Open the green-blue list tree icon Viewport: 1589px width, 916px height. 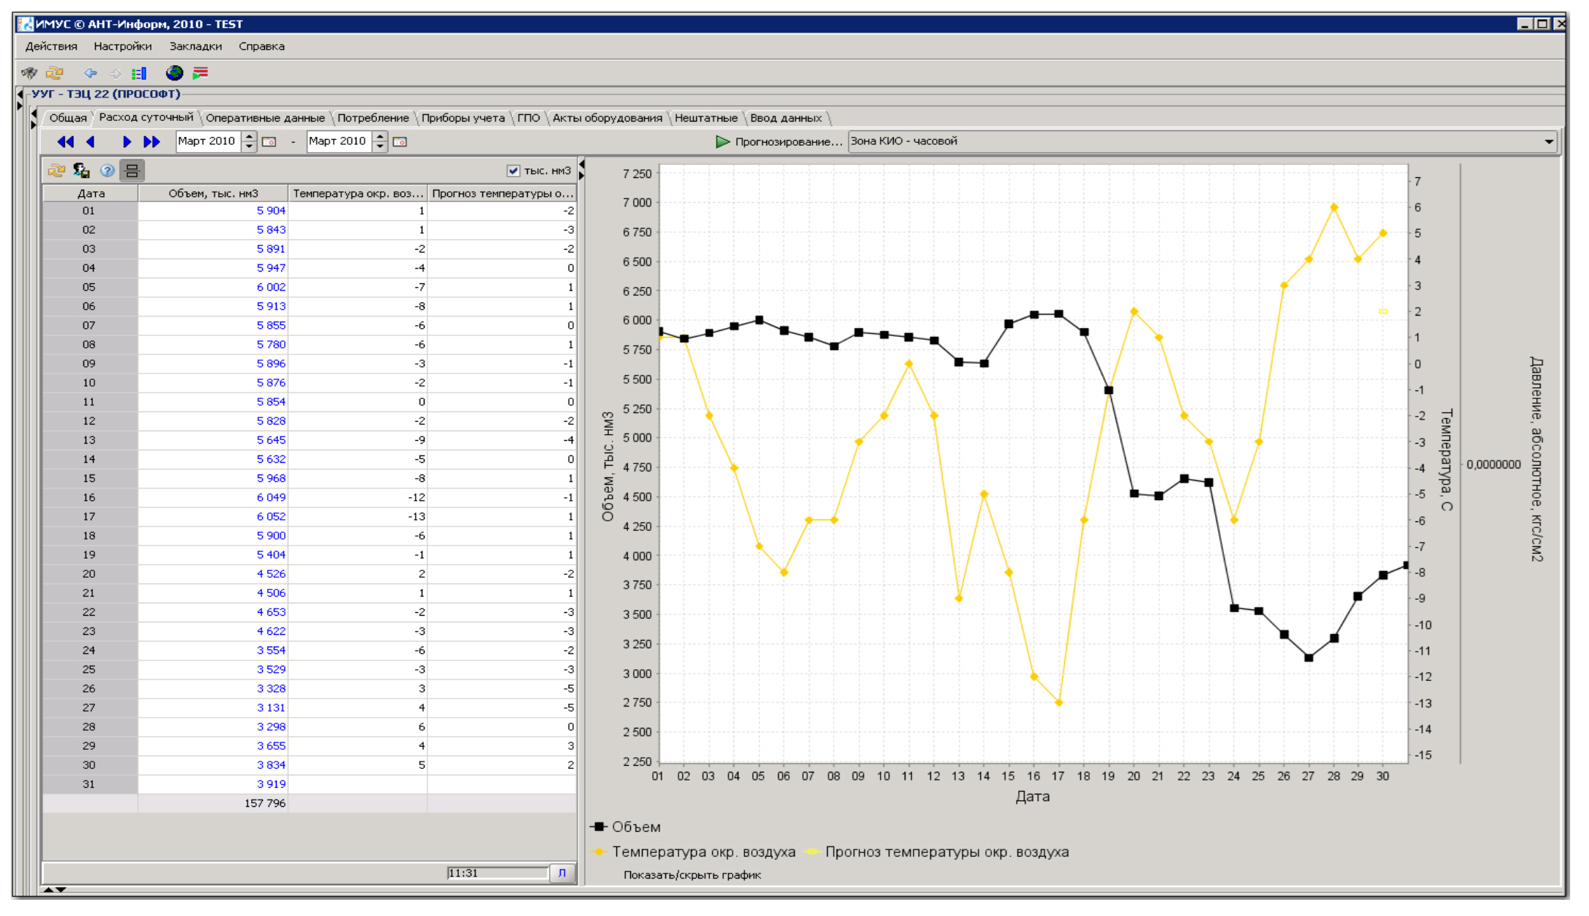[139, 73]
